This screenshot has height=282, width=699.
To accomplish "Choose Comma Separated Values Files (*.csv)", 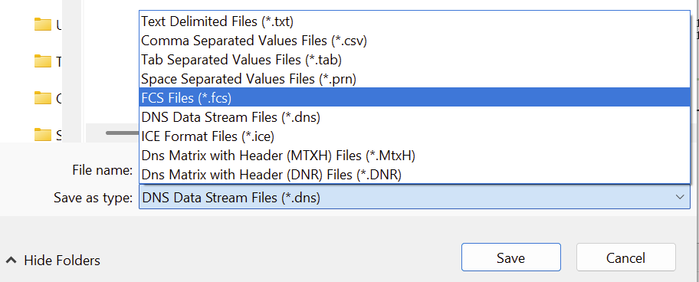I will point(415,41).
